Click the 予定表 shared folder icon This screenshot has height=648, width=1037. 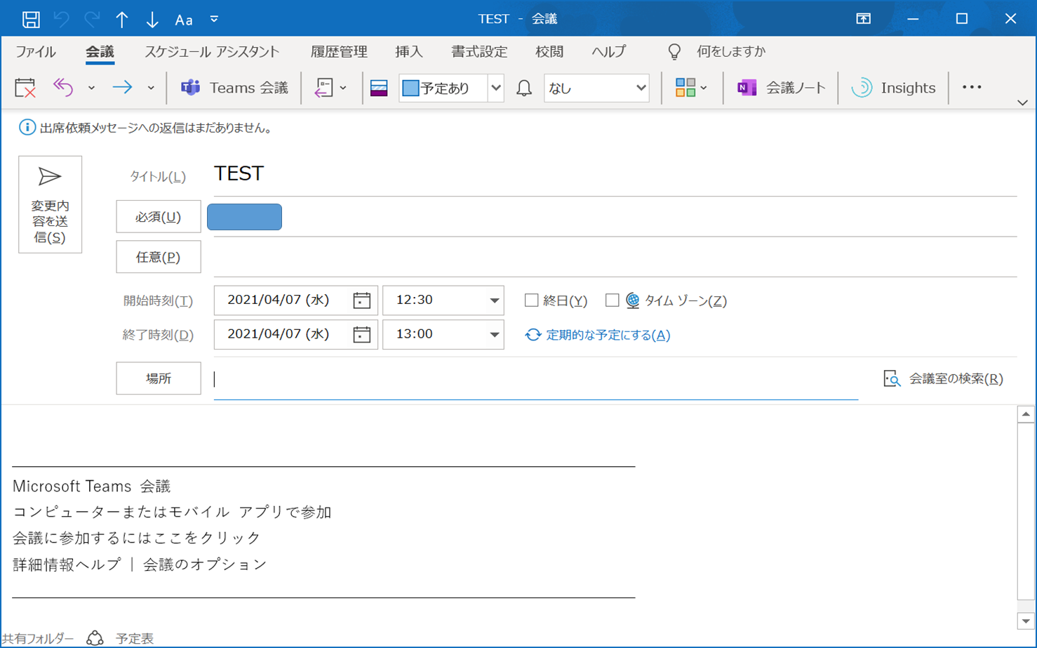[95, 638]
